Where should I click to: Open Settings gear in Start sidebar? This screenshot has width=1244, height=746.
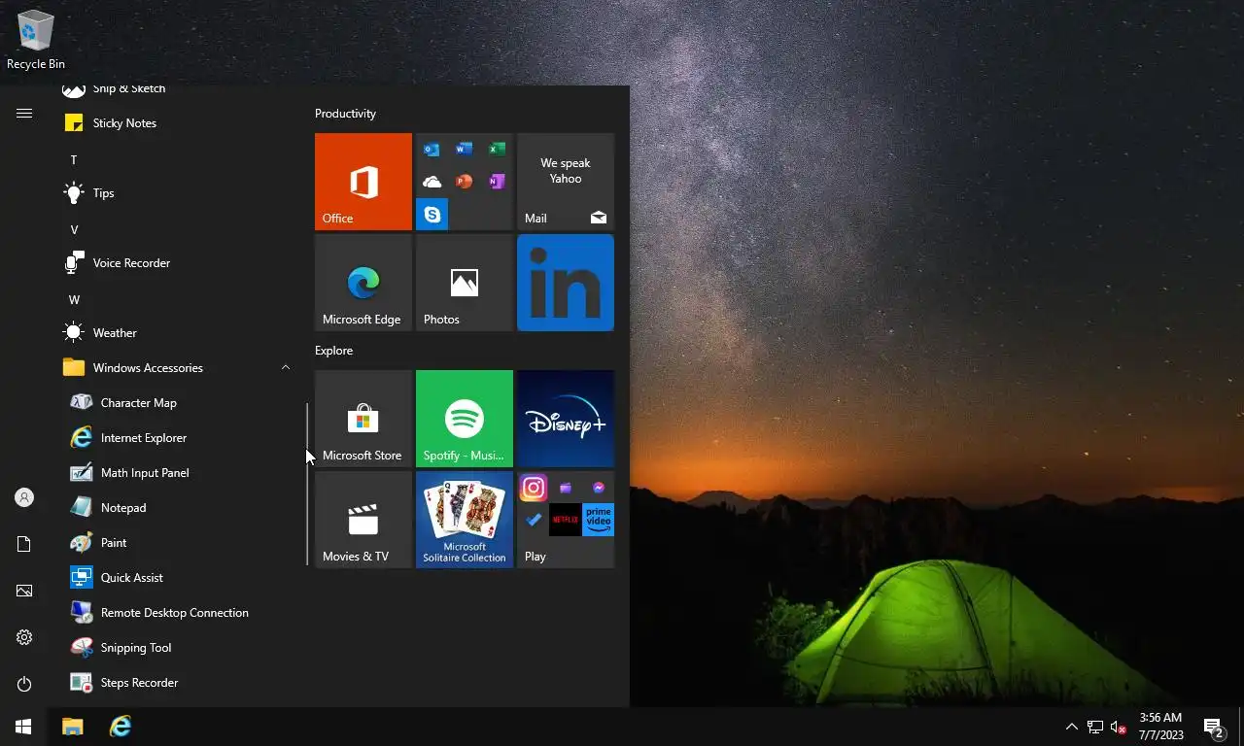pos(24,637)
